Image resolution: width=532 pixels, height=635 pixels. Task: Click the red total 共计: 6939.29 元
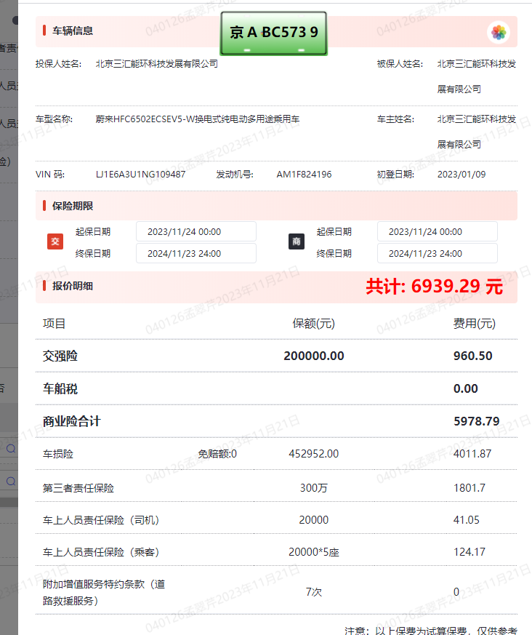point(434,287)
